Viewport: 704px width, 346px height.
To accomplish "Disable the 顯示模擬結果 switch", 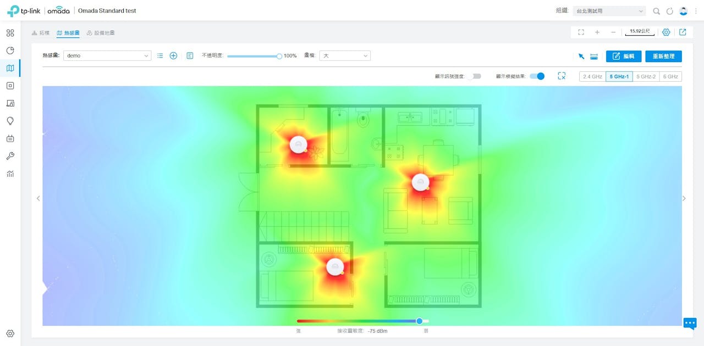I will (537, 76).
